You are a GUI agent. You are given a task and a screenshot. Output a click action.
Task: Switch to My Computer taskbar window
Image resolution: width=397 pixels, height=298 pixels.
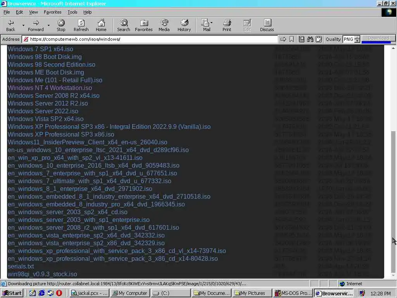tap(130, 293)
